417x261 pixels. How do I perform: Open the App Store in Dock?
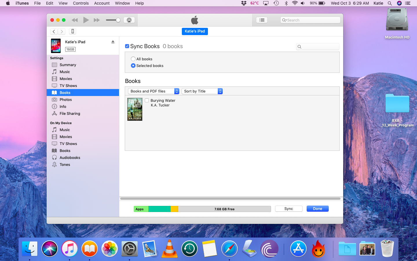click(x=298, y=249)
